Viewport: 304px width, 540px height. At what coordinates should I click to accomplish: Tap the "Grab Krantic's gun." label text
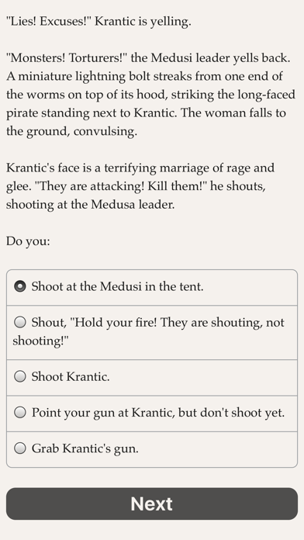click(85, 448)
